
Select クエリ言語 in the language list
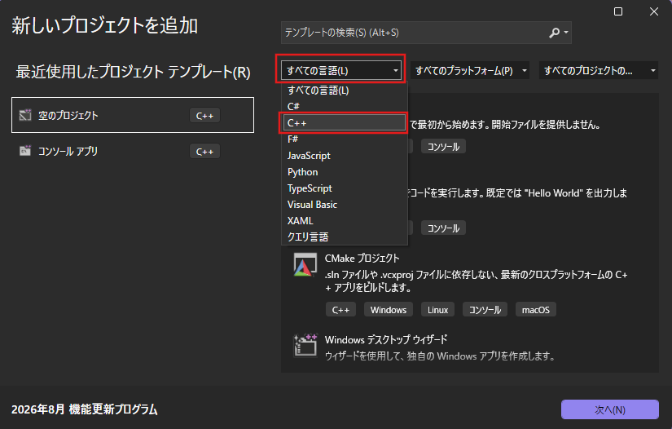click(x=344, y=237)
